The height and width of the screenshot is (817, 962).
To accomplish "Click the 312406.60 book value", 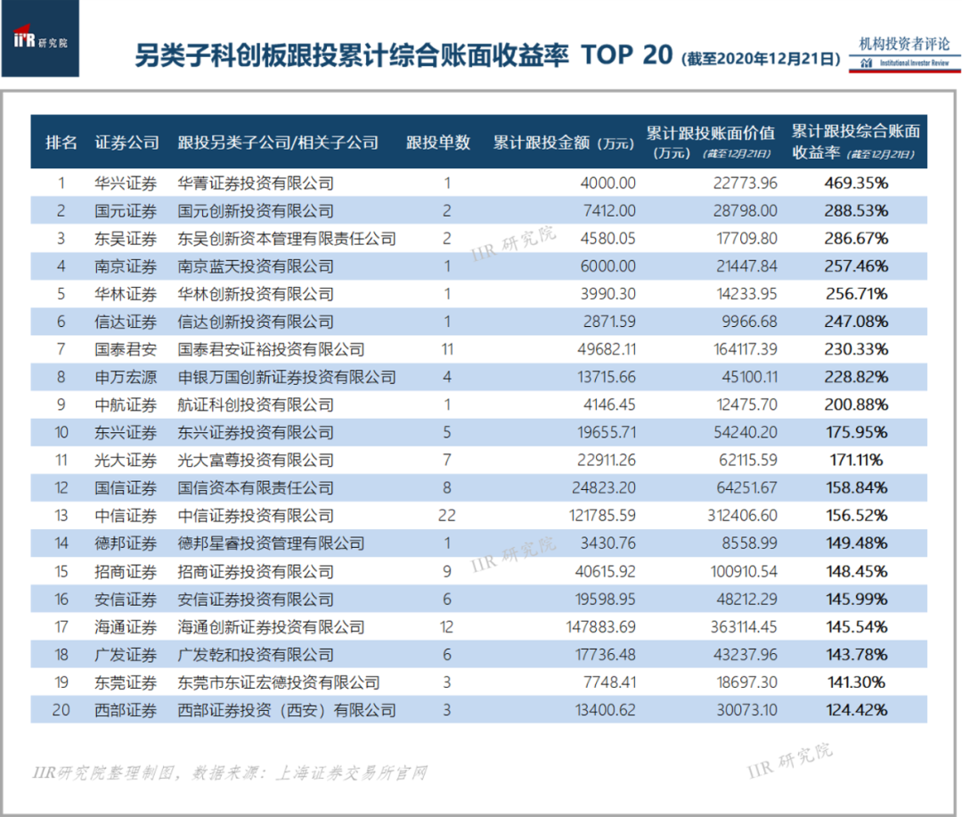I will (742, 515).
